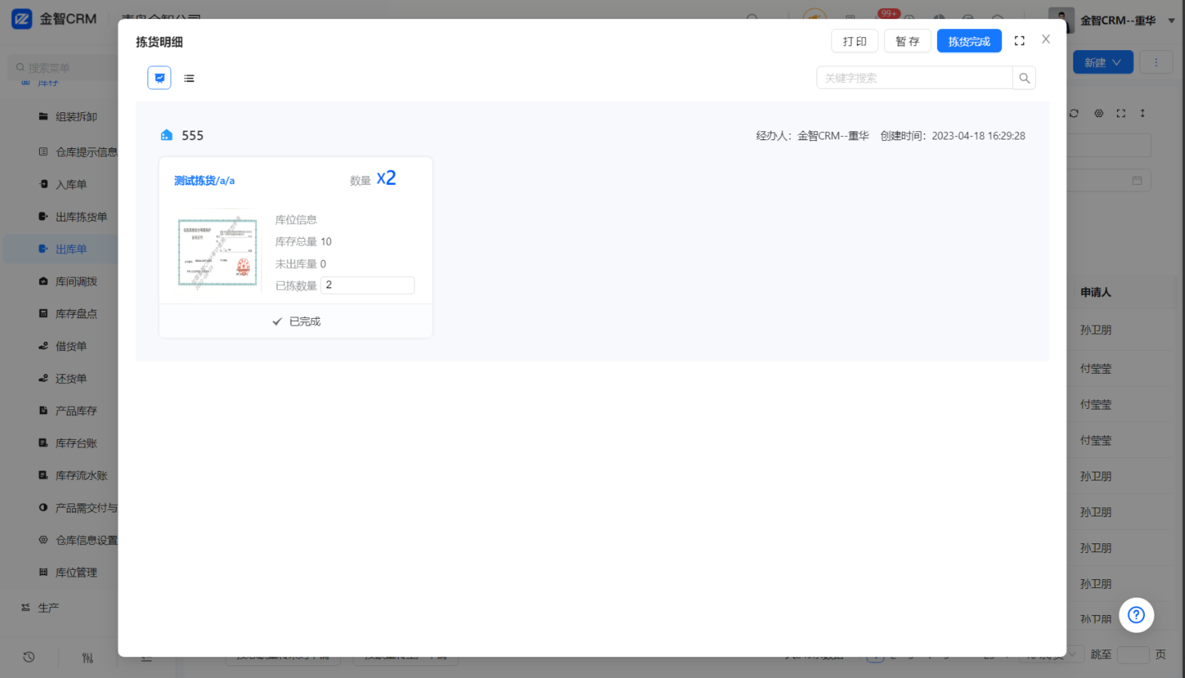Open the 99+ notifications icon
Image resolution: width=1185 pixels, height=678 pixels.
(888, 15)
